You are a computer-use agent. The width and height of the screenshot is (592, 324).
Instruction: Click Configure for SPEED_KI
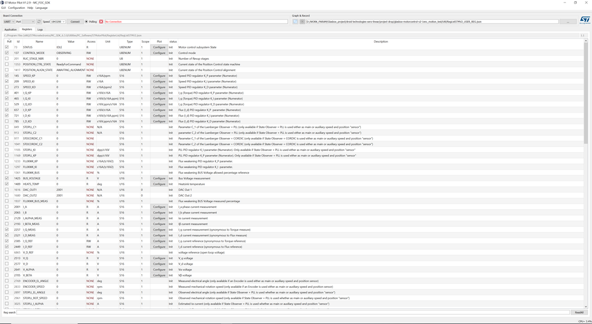coord(159,82)
